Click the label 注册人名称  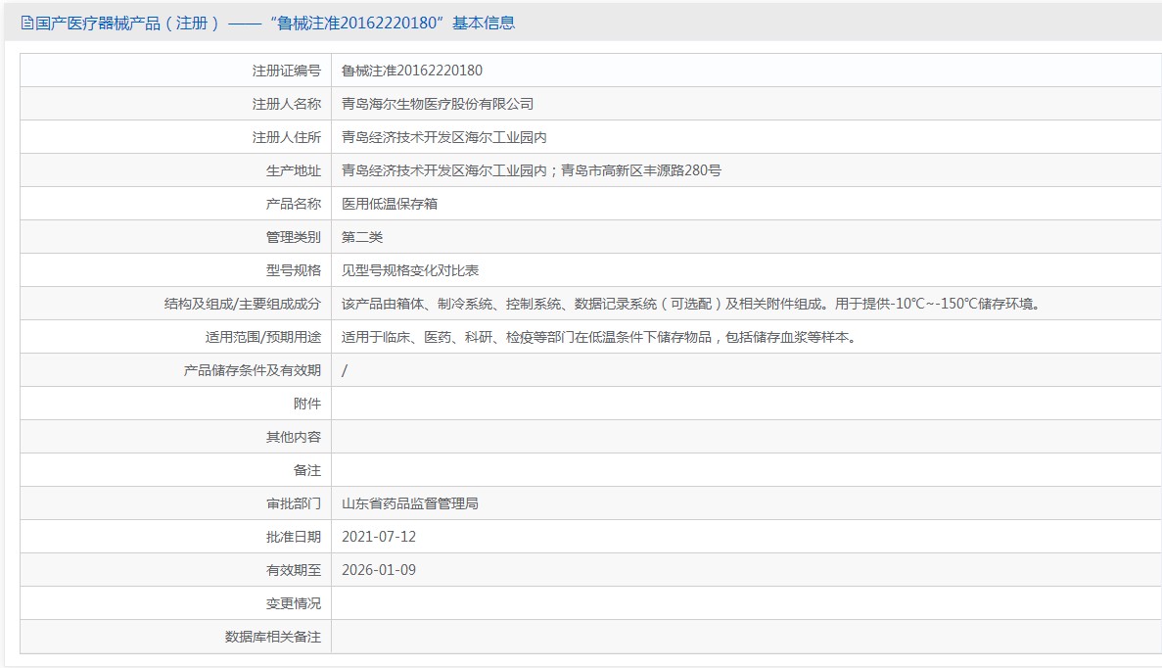click(x=286, y=104)
